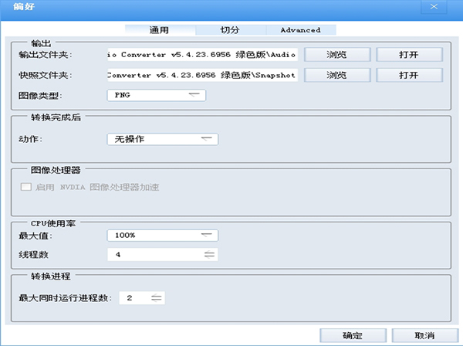Click inside the 快照文件夹 path field
This screenshot has height=346, width=463.
point(202,75)
